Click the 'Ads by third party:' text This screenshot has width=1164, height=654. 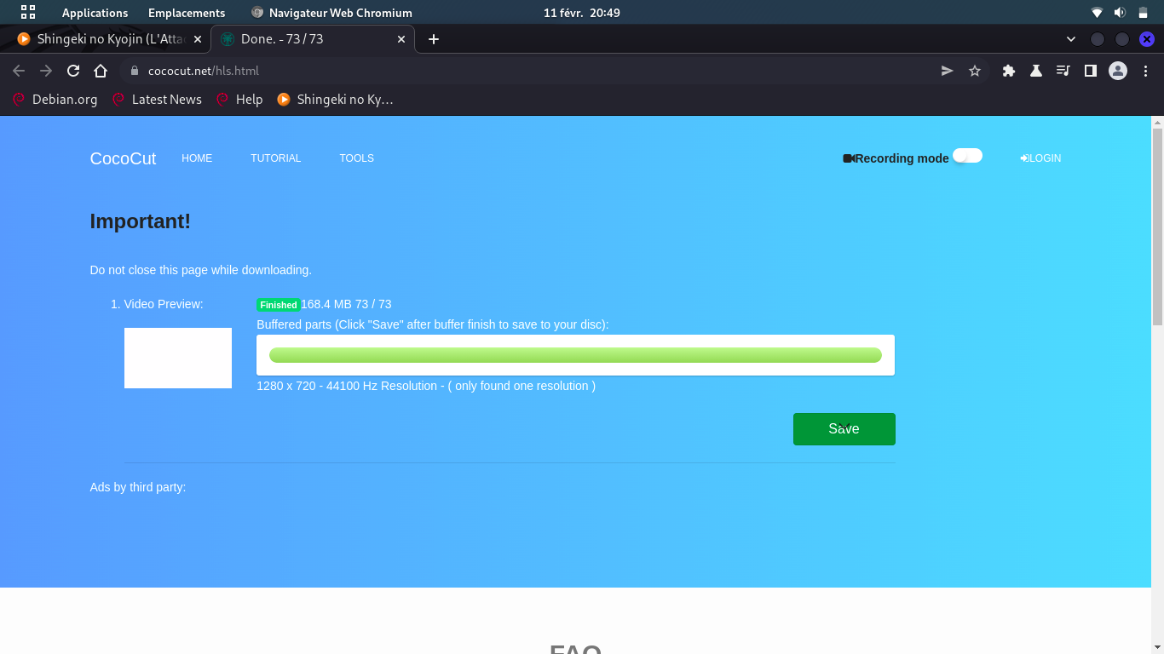(138, 487)
